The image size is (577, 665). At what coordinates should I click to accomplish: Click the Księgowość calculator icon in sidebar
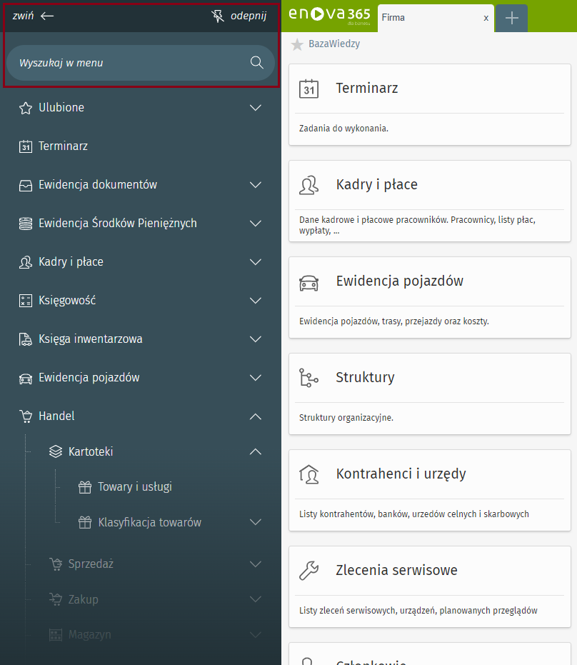coord(26,301)
